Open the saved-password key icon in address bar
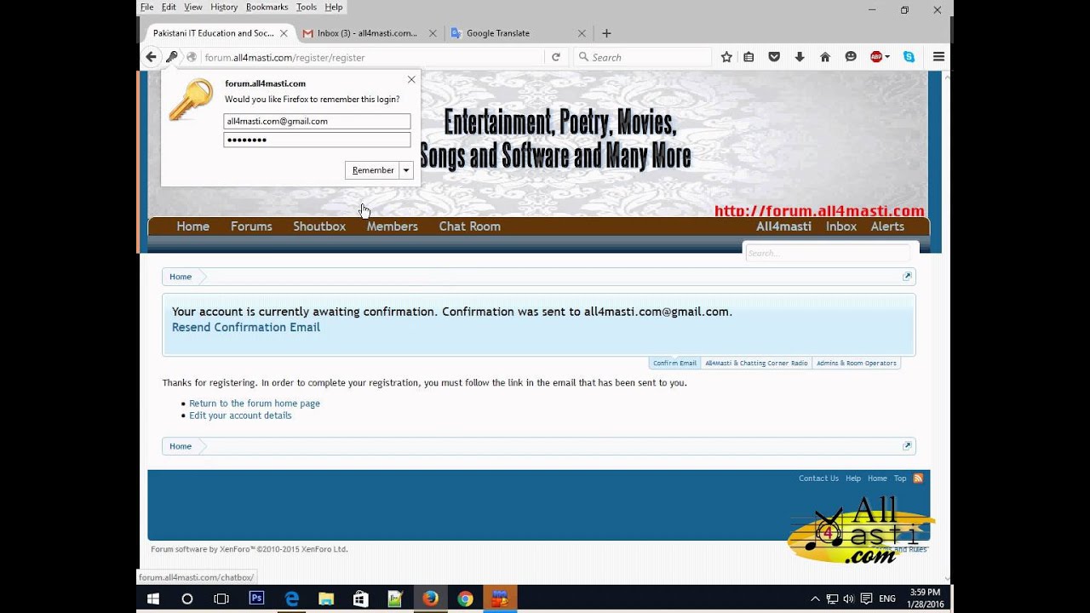This screenshot has width=1090, height=613. (x=172, y=57)
